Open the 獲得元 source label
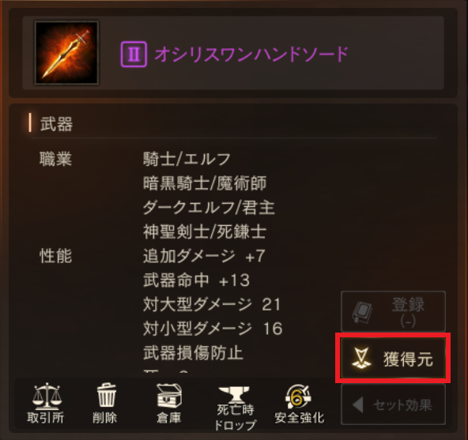The image size is (468, 440). click(408, 359)
